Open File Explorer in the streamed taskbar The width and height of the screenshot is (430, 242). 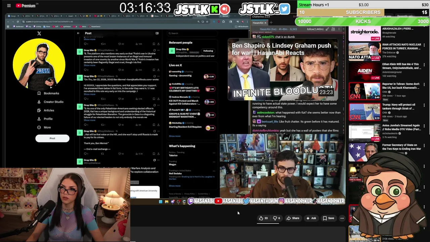167,202
